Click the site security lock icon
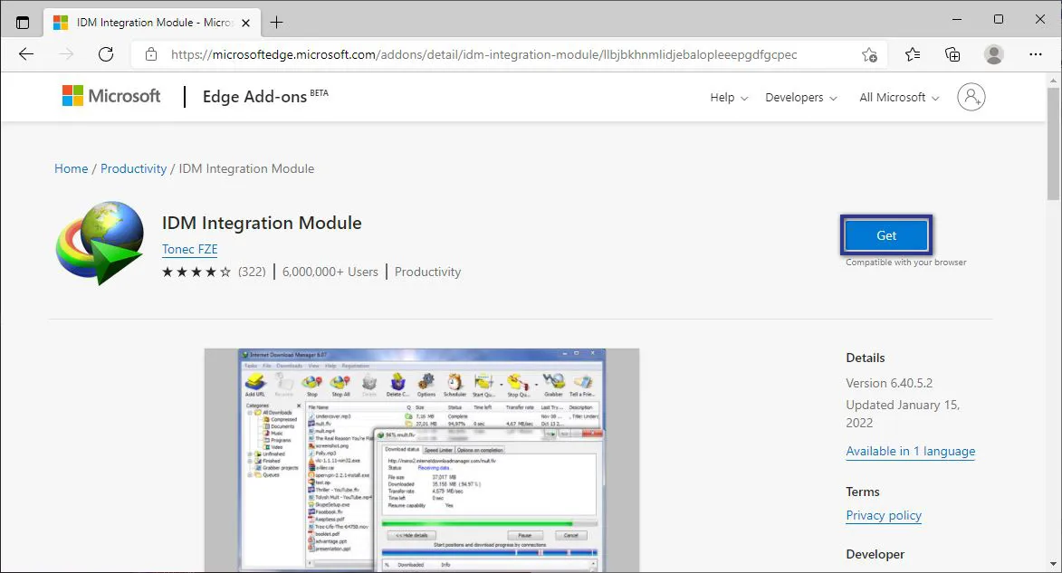 (150, 54)
